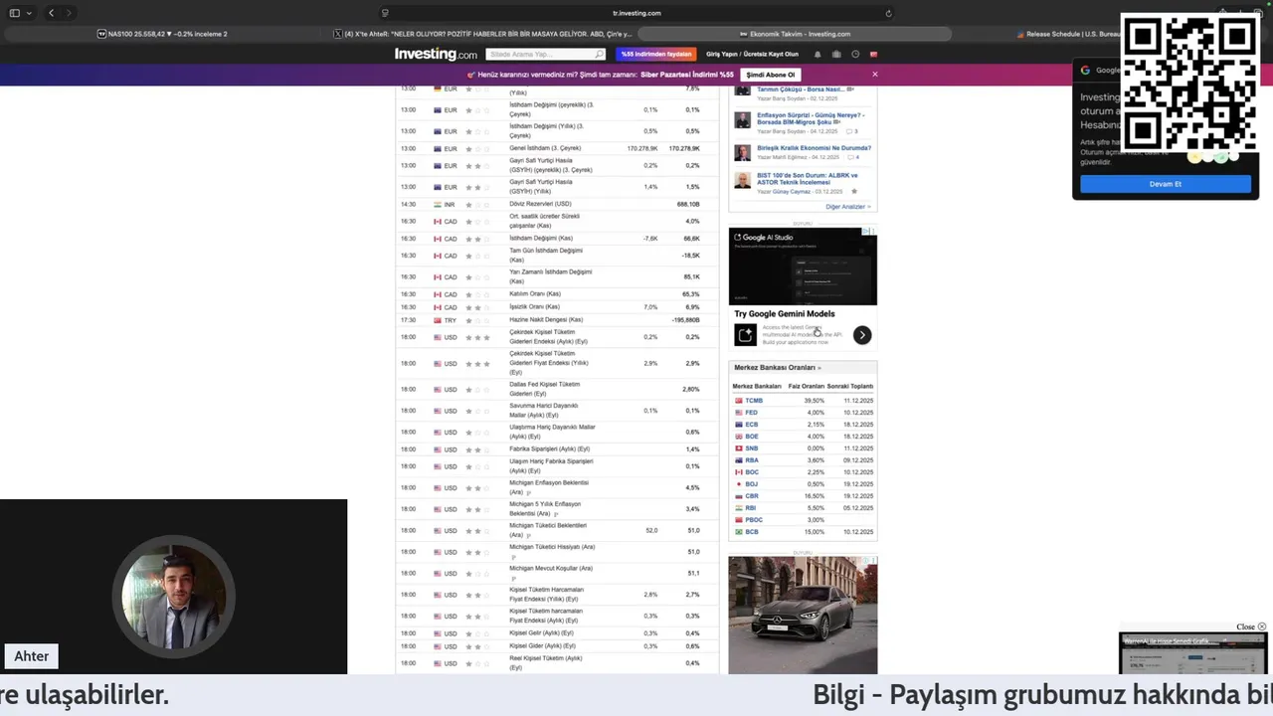This screenshot has width=1273, height=716.
Task: Click the Mercedes car advertisement image
Action: point(803,615)
